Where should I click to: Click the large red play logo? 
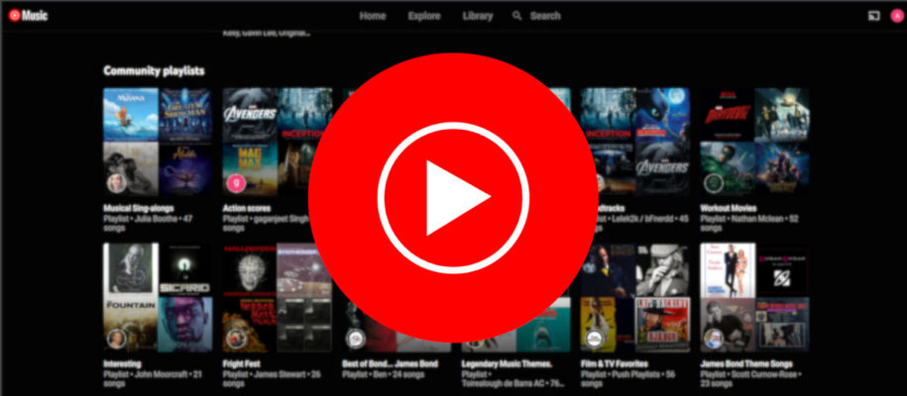click(x=453, y=197)
